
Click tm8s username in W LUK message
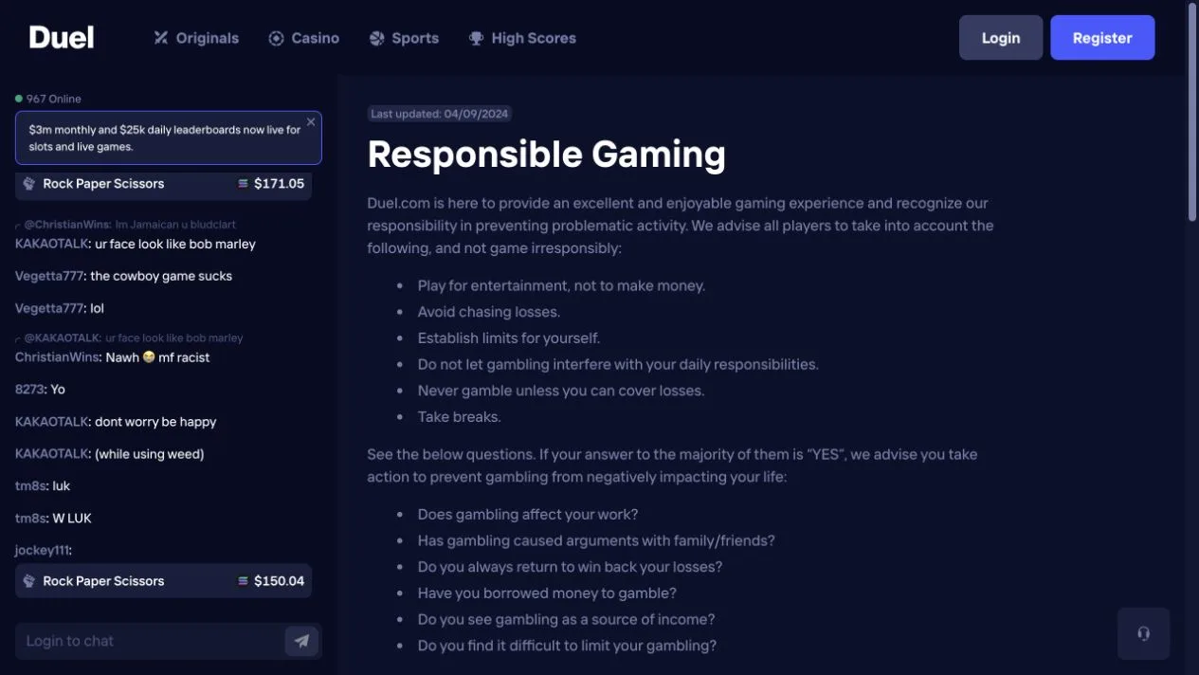coord(30,519)
